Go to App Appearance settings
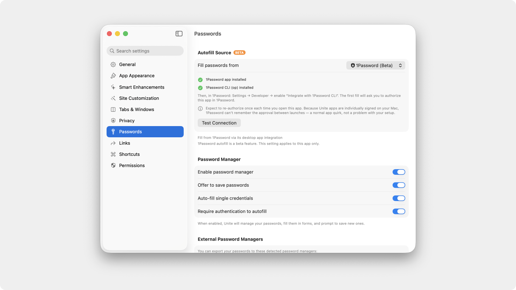 point(145,76)
